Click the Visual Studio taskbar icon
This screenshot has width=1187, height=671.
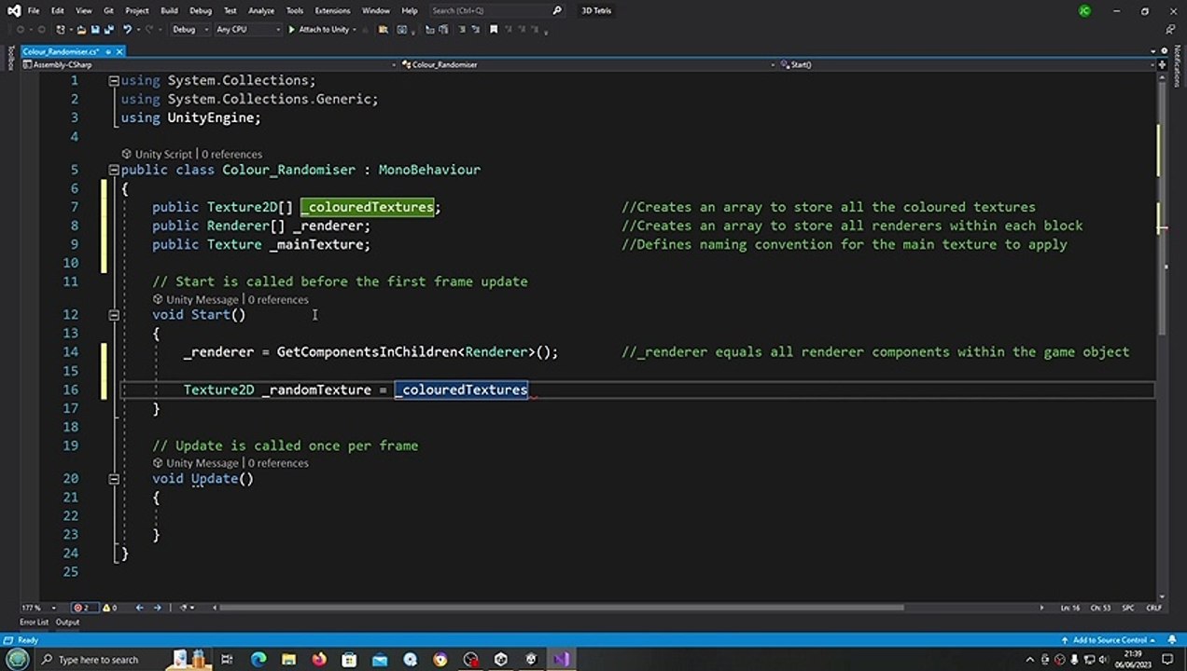point(561,660)
